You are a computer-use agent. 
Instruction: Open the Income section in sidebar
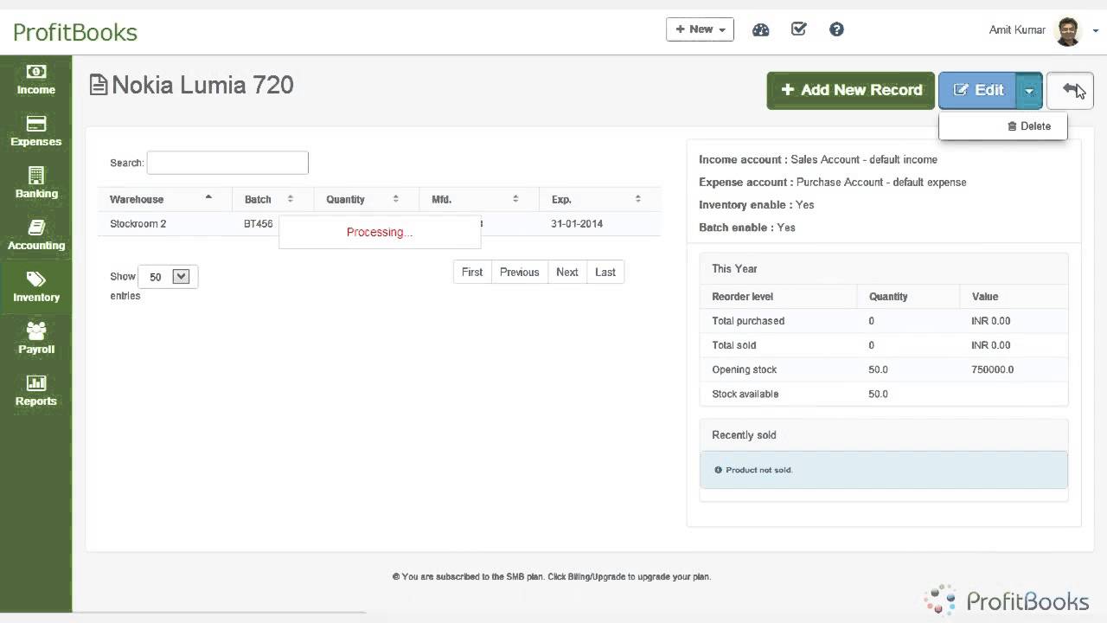pos(35,80)
